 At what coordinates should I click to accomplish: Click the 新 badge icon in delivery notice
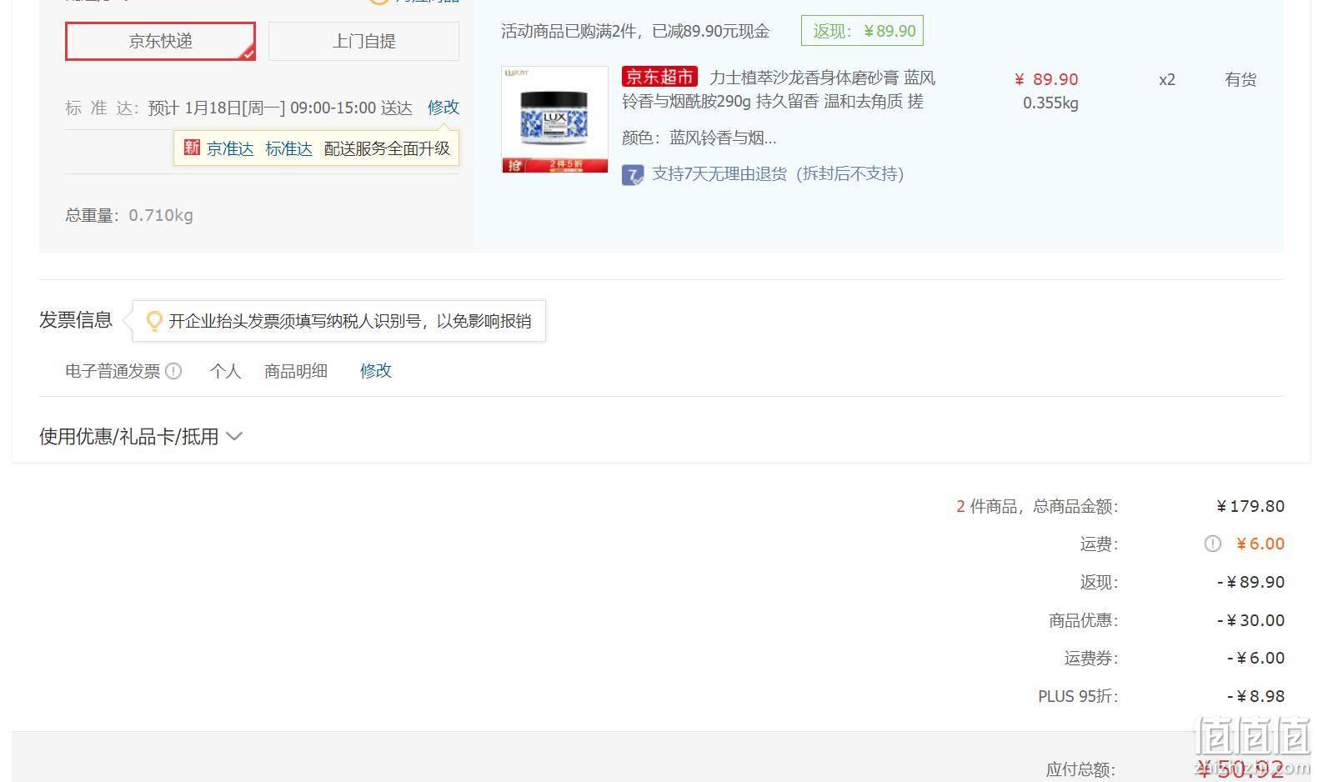[192, 148]
